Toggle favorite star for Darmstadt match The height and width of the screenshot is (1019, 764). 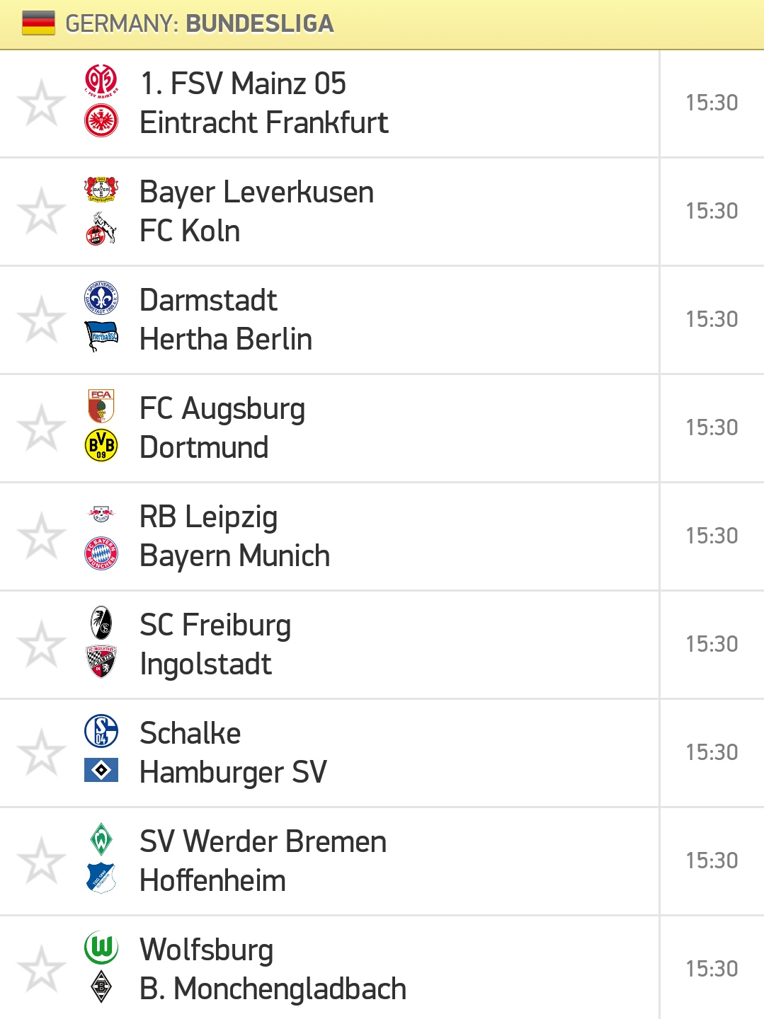point(41,320)
